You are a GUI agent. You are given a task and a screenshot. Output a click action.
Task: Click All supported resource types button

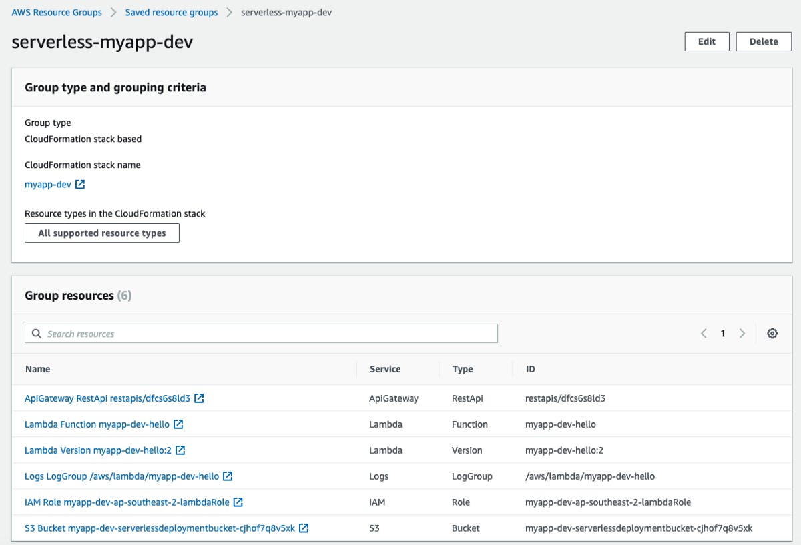click(101, 233)
